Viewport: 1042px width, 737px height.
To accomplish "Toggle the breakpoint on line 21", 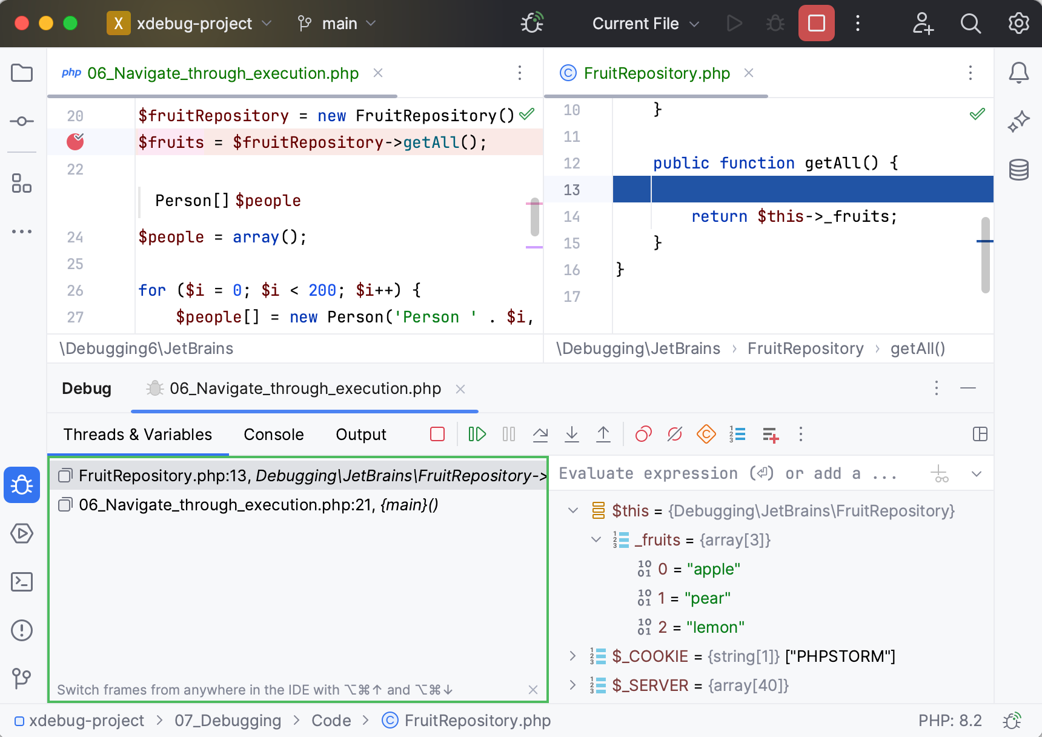I will [75, 142].
